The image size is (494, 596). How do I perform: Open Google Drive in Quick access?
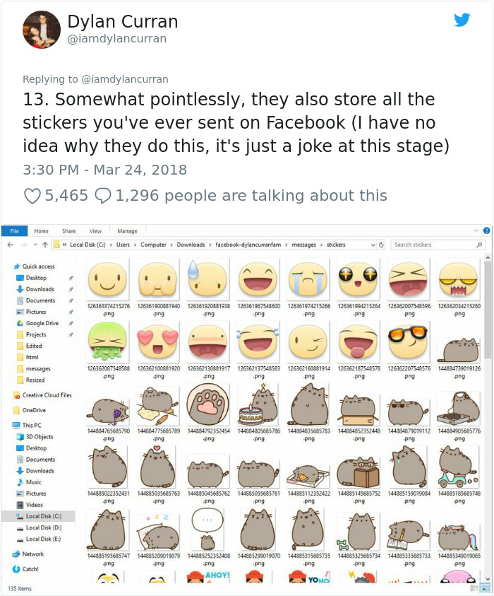[x=42, y=323]
